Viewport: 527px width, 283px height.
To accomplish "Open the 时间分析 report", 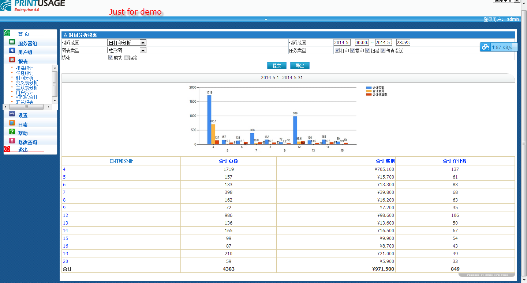I will point(25,78).
